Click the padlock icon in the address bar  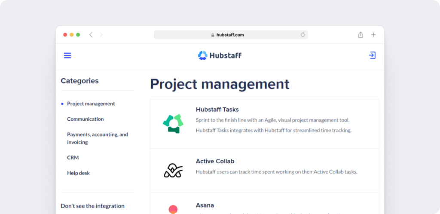point(213,35)
